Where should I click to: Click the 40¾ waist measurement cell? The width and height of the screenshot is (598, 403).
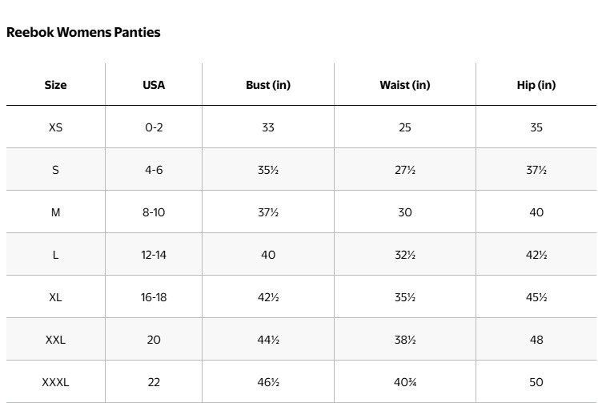[x=405, y=382]
